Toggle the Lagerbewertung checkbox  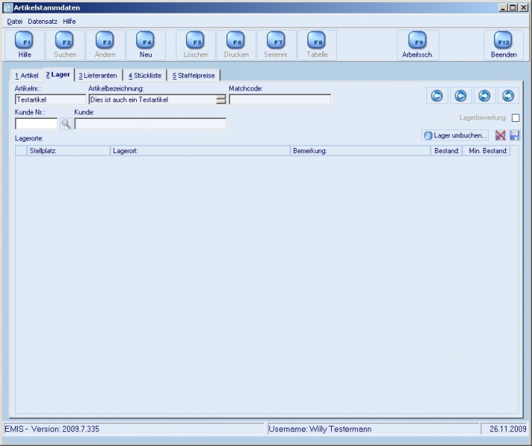(516, 118)
